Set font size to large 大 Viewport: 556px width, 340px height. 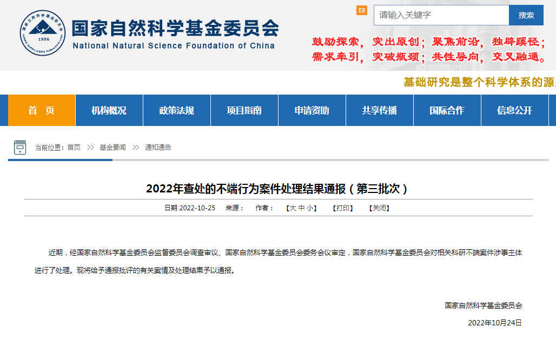[x=293, y=208]
